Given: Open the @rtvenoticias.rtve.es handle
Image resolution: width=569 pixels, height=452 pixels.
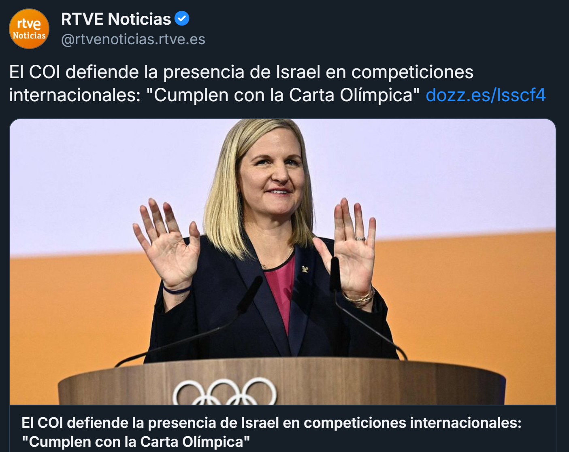Looking at the screenshot, I should pos(133,39).
